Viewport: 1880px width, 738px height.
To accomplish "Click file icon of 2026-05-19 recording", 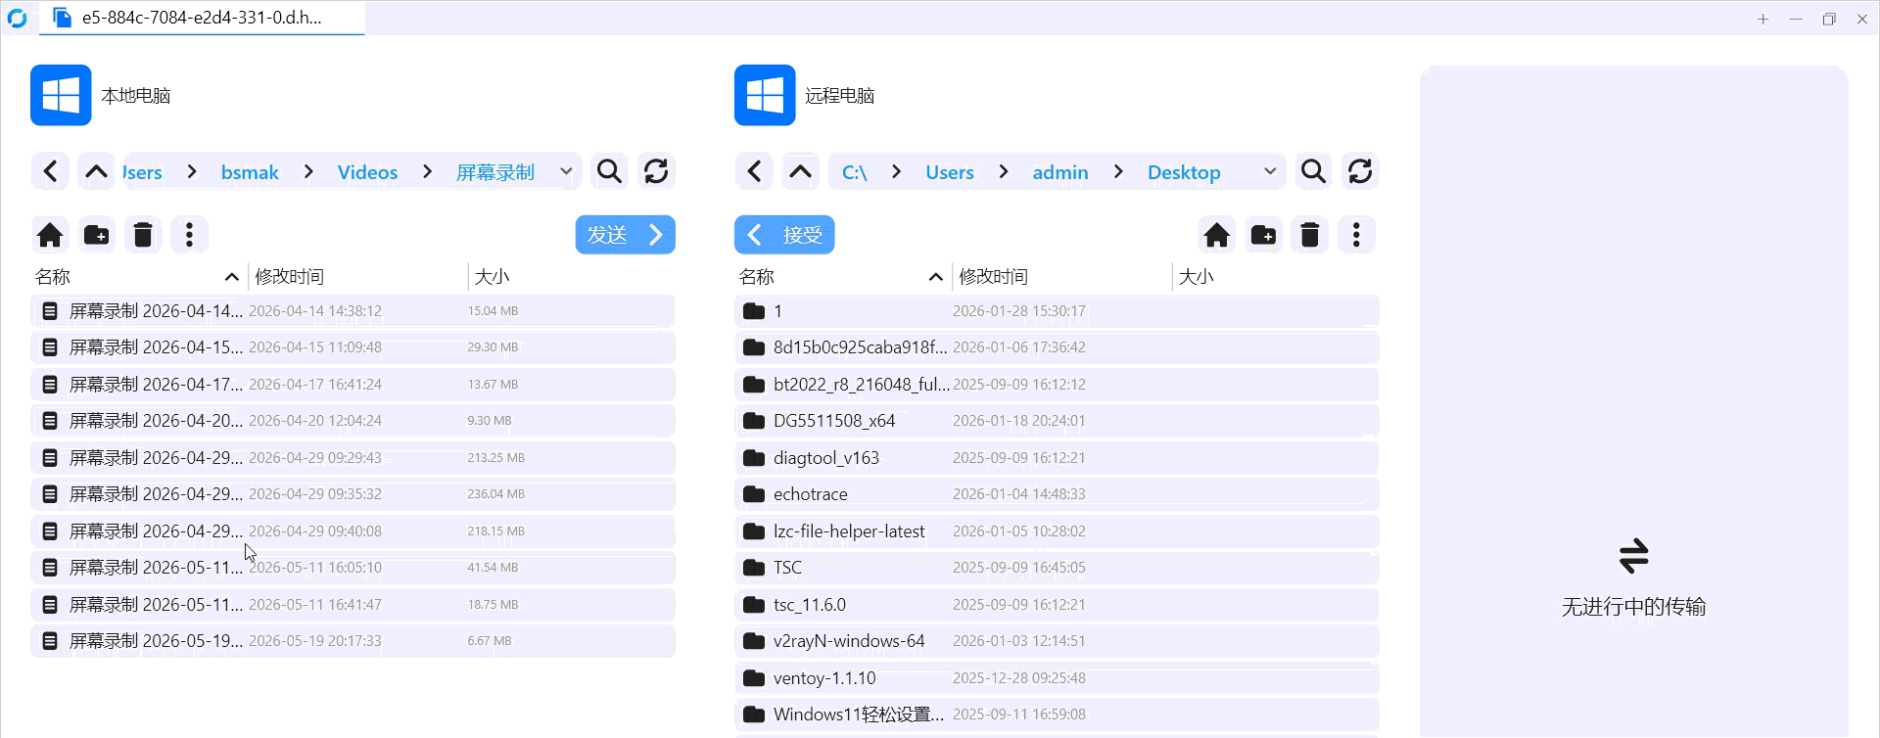I will point(50,641).
